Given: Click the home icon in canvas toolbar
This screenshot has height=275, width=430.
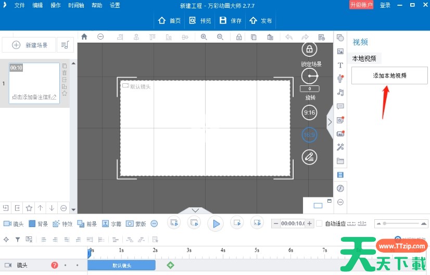Looking at the screenshot, I should [84, 37].
